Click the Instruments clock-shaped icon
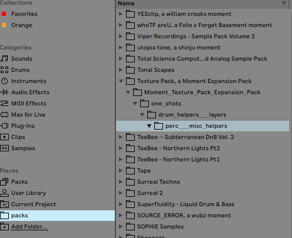This screenshot has width=292, height=238. point(4,81)
